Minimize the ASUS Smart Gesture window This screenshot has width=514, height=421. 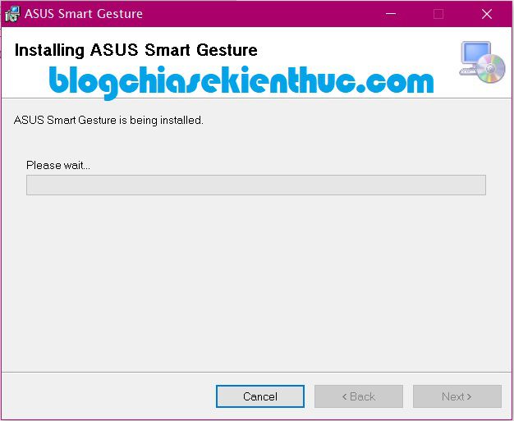[390, 14]
